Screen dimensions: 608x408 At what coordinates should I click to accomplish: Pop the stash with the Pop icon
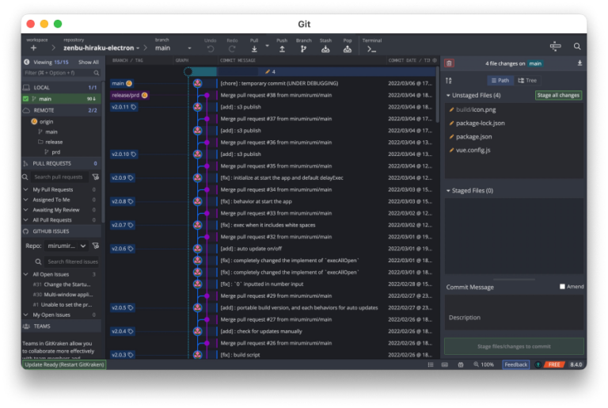click(x=348, y=49)
